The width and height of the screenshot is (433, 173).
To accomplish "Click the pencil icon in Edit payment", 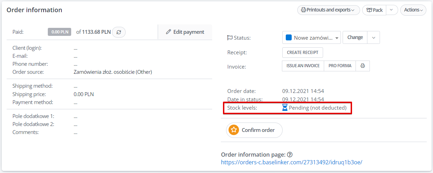I will coord(169,32).
